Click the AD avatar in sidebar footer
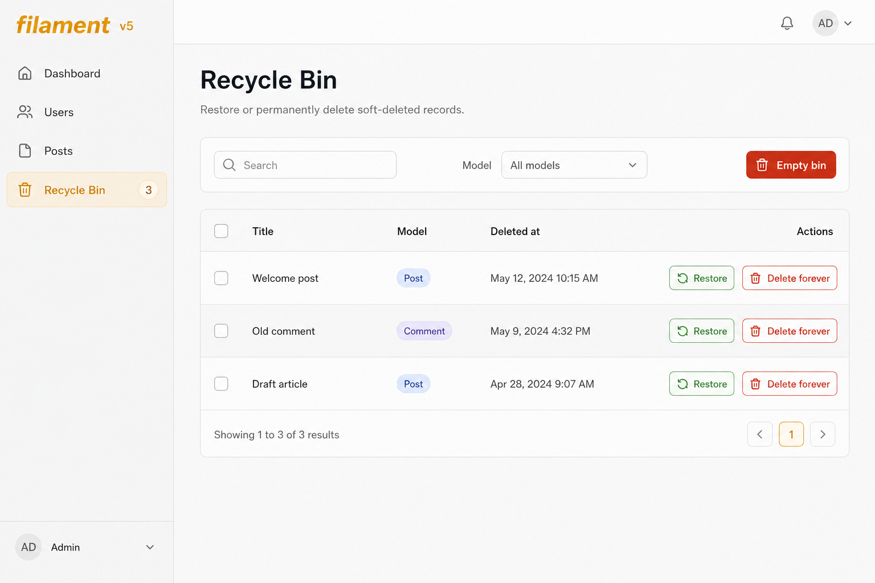 (x=28, y=547)
